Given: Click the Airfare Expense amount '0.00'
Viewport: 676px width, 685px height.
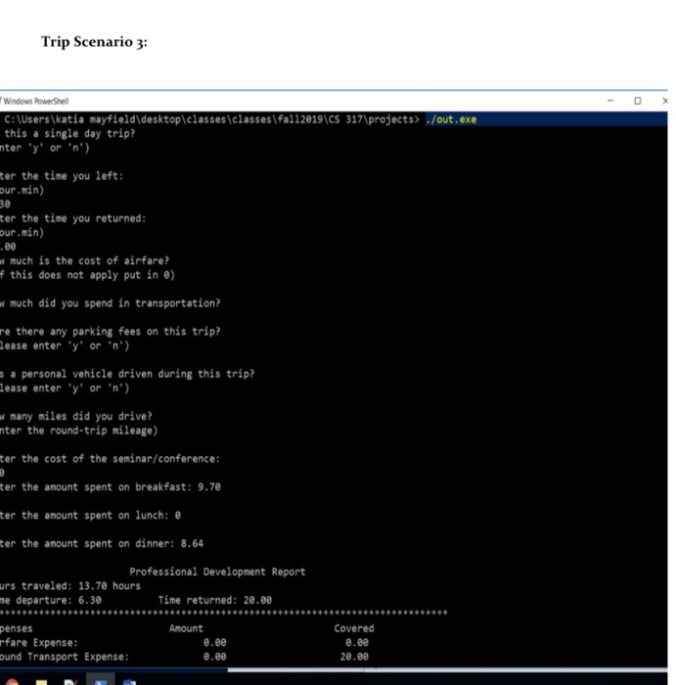Looking at the screenshot, I should click(215, 643).
